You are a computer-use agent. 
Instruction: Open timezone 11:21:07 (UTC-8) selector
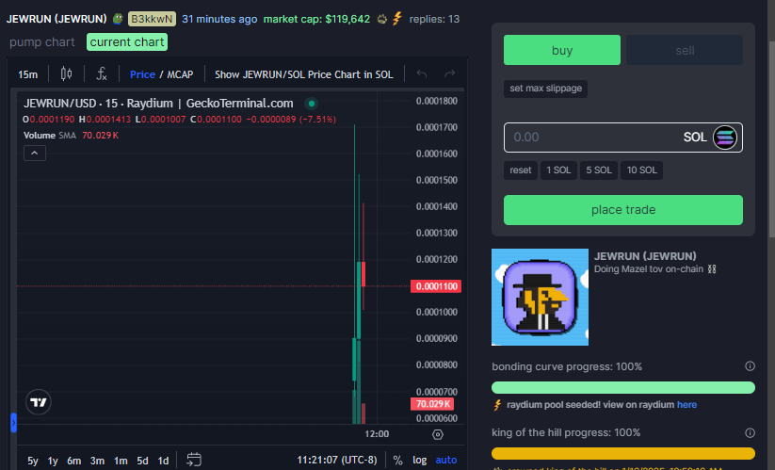pyautogui.click(x=336, y=461)
